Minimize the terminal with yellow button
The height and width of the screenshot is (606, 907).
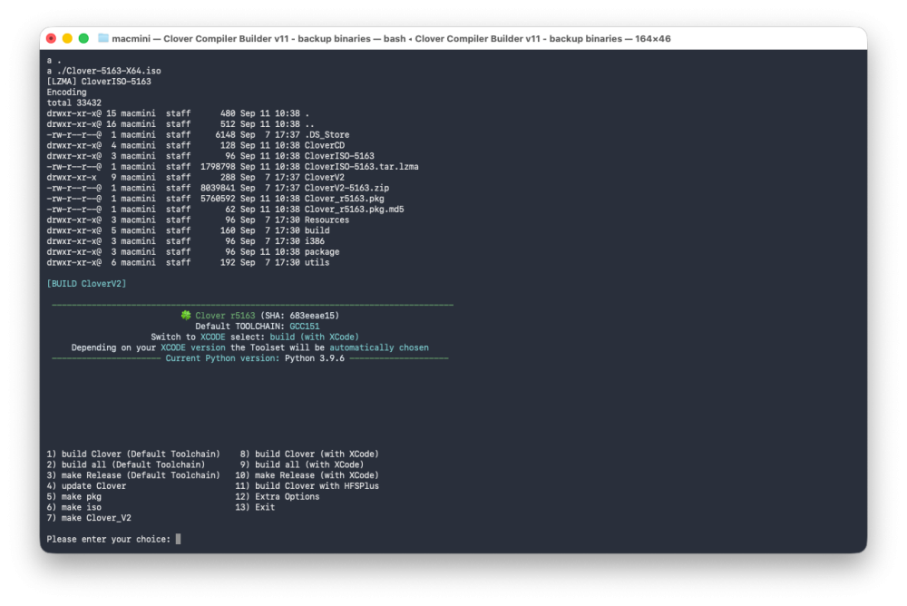[x=67, y=38]
